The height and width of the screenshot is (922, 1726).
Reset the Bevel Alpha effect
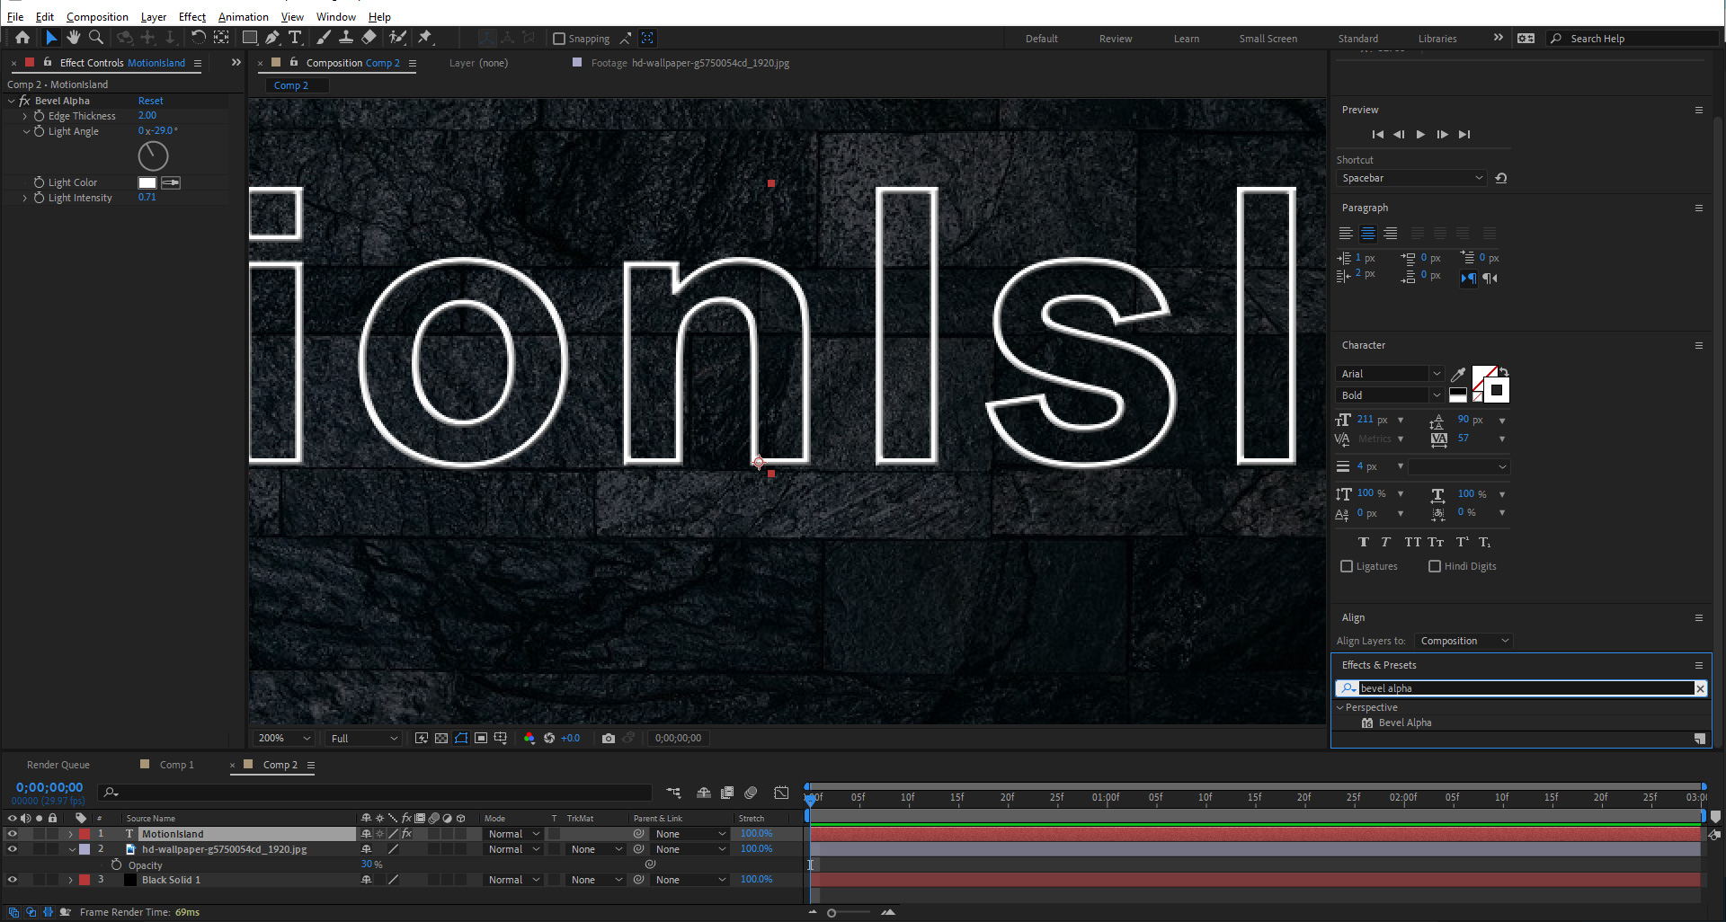[x=150, y=101]
